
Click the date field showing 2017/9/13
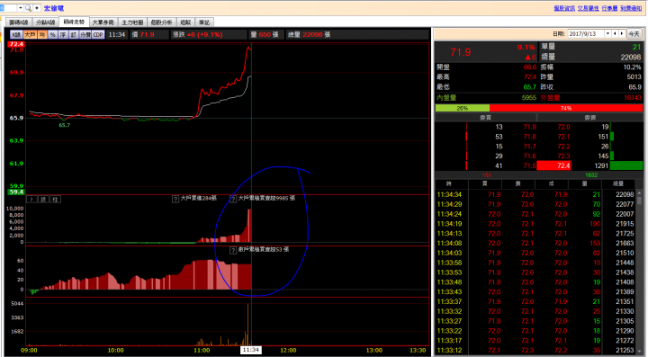pyautogui.click(x=586, y=34)
